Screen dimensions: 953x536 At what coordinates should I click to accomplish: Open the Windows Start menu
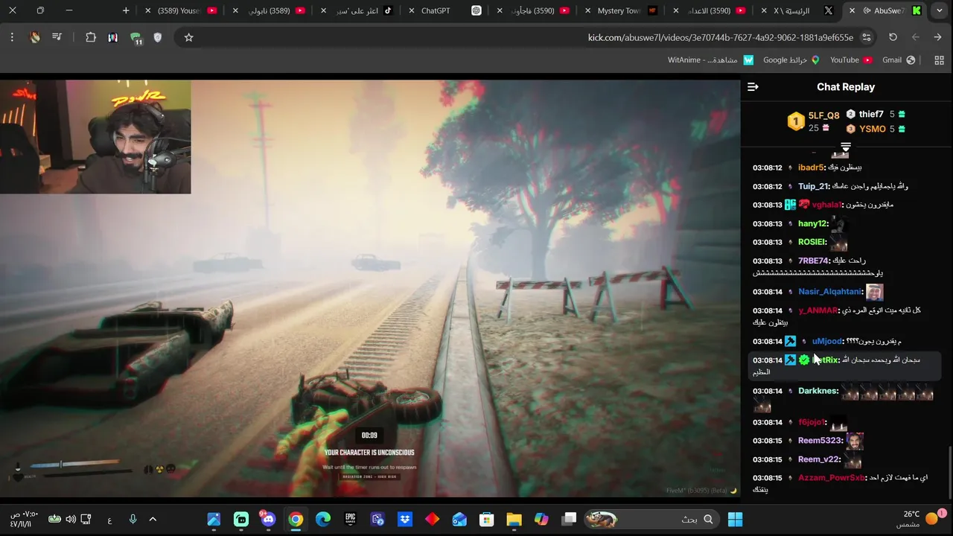click(735, 519)
